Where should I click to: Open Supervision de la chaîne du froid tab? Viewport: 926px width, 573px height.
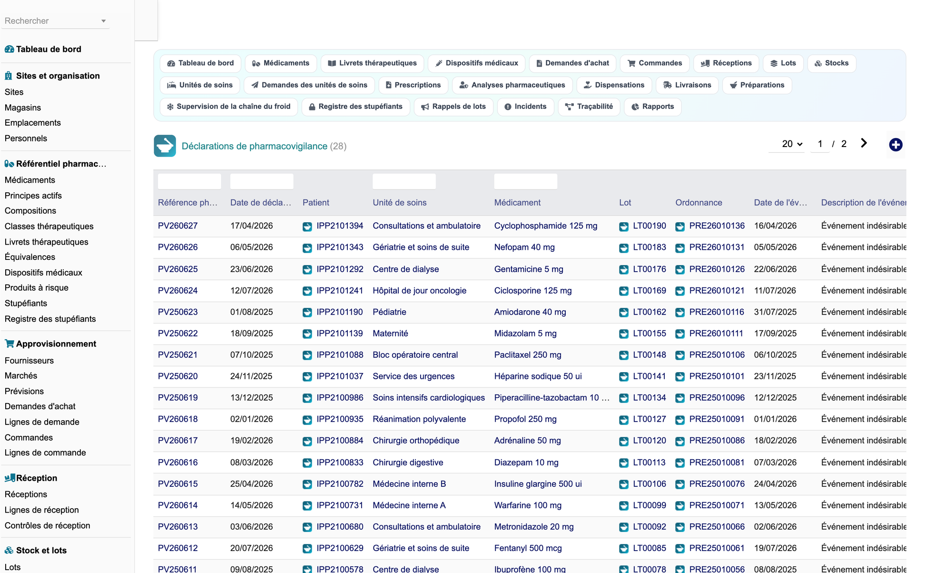click(228, 107)
